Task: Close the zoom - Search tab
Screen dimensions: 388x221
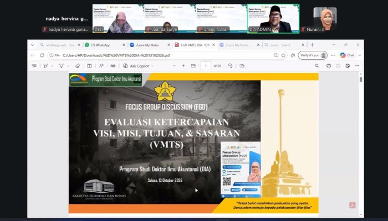Action: coord(303,45)
